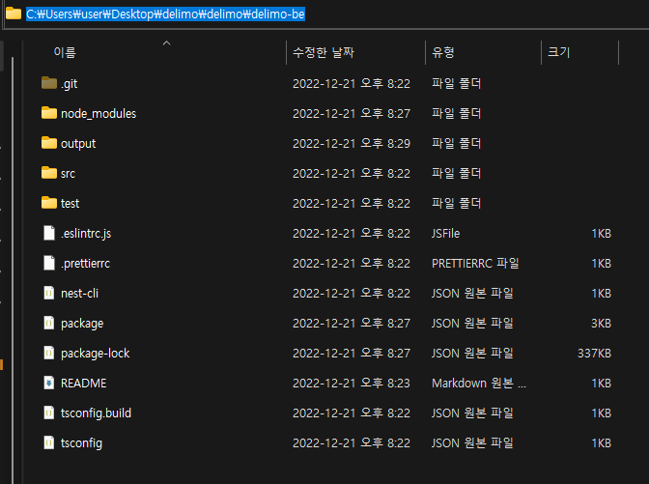Click the 파일 폴더 type of .git
The width and height of the screenshot is (649, 484).
456,84
